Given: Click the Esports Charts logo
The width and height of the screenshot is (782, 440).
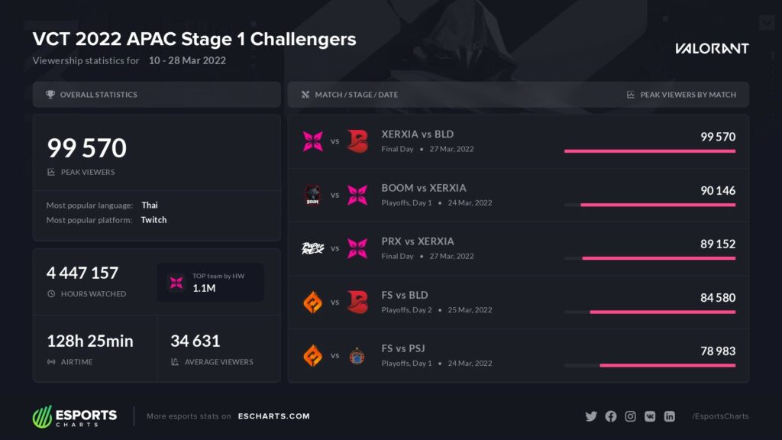Looking at the screenshot, I should point(75,416).
